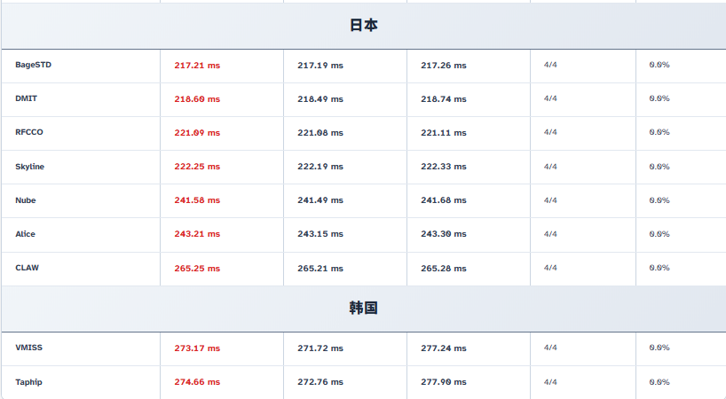Select the Nube row label
This screenshot has height=399, width=726.
point(26,200)
